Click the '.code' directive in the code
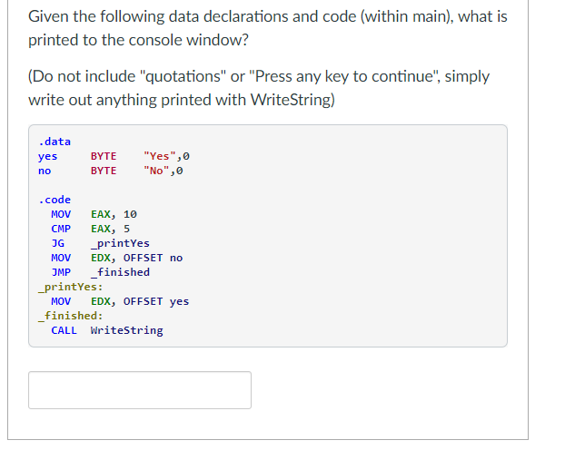Viewport: 565px width, 460px height. click(55, 200)
